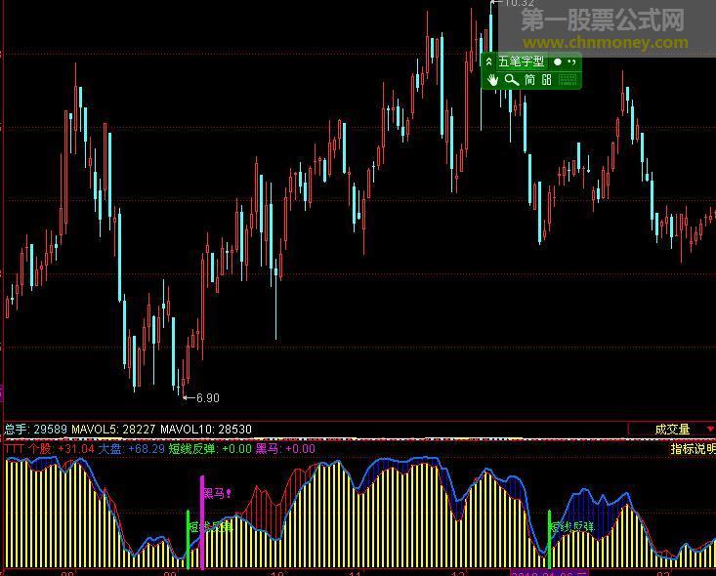The image size is (716, 576).
Task: Click the 10.32 high price label
Action: click(x=518, y=4)
